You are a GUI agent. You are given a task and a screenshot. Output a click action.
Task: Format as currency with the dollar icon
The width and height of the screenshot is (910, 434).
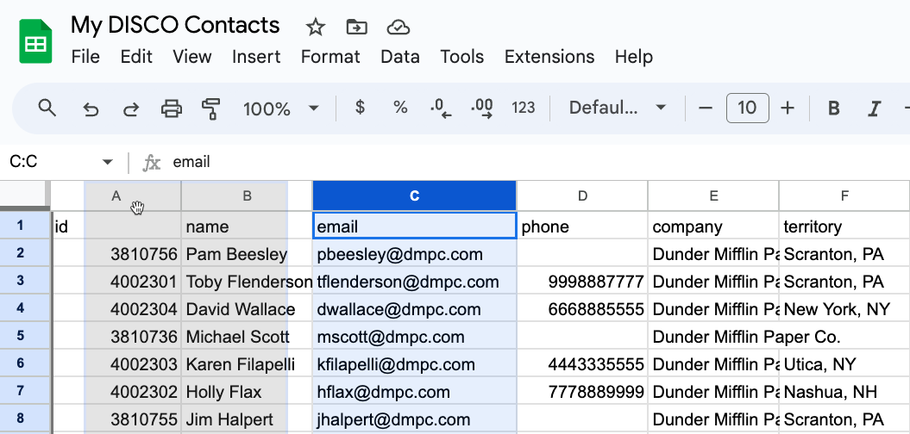click(x=361, y=108)
